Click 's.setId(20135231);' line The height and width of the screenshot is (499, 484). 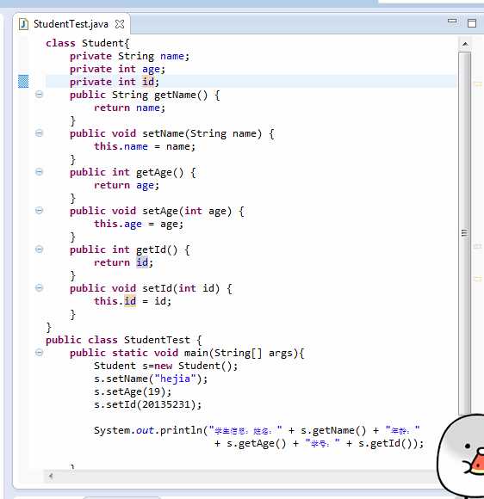click(x=147, y=404)
